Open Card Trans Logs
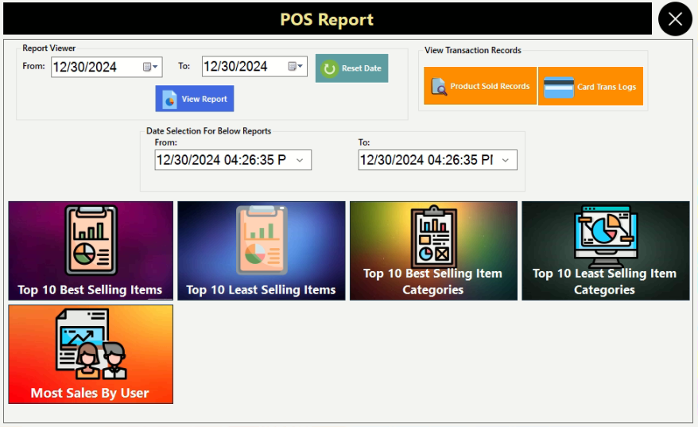 point(591,86)
